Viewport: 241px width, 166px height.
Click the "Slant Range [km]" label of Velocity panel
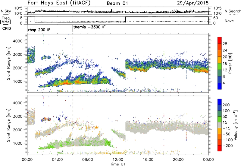(9, 125)
